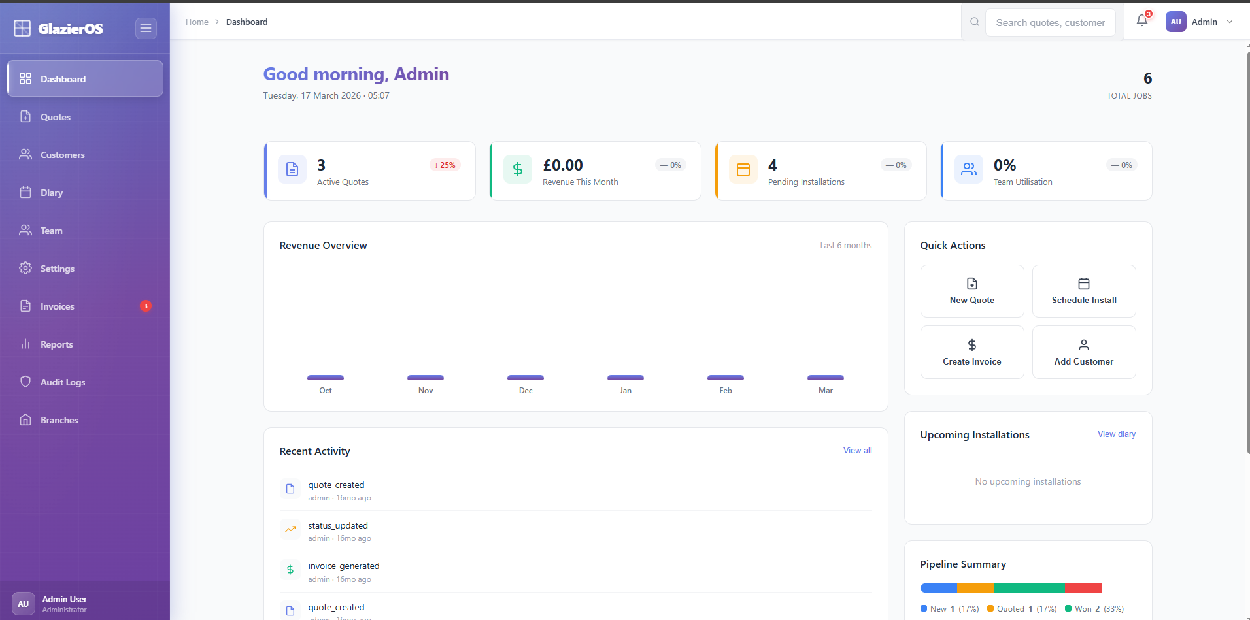
Task: Navigate using the Home breadcrumb
Action: point(197,22)
